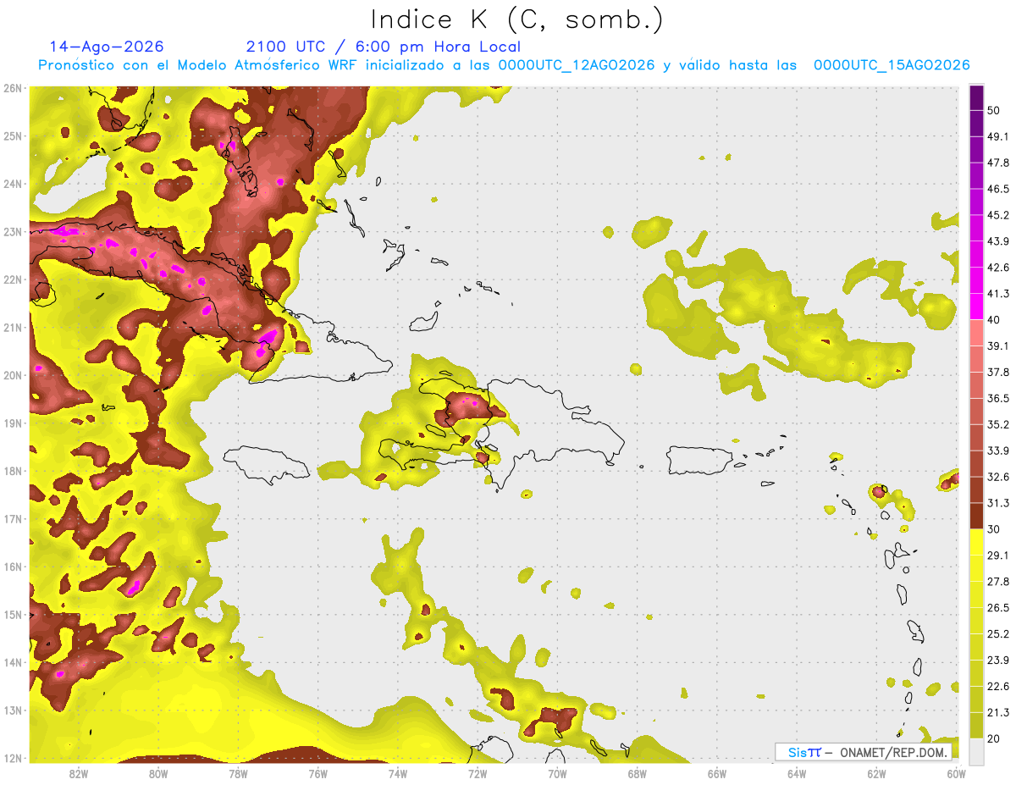
Task: Click the "31.3" colorbar label
Action: pos(997,503)
